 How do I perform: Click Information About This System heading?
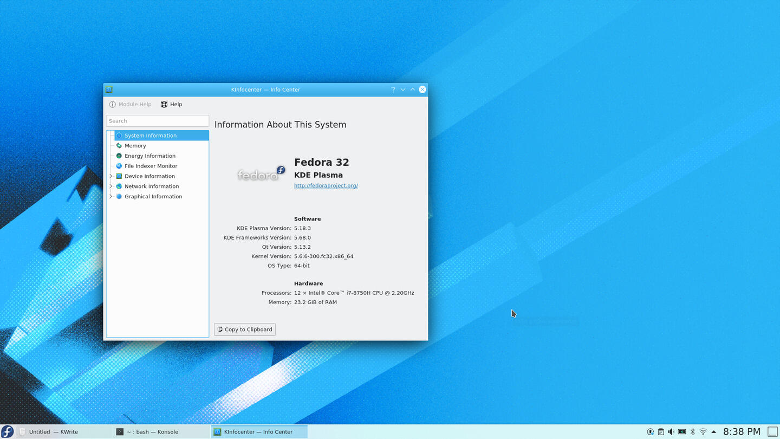click(x=280, y=125)
